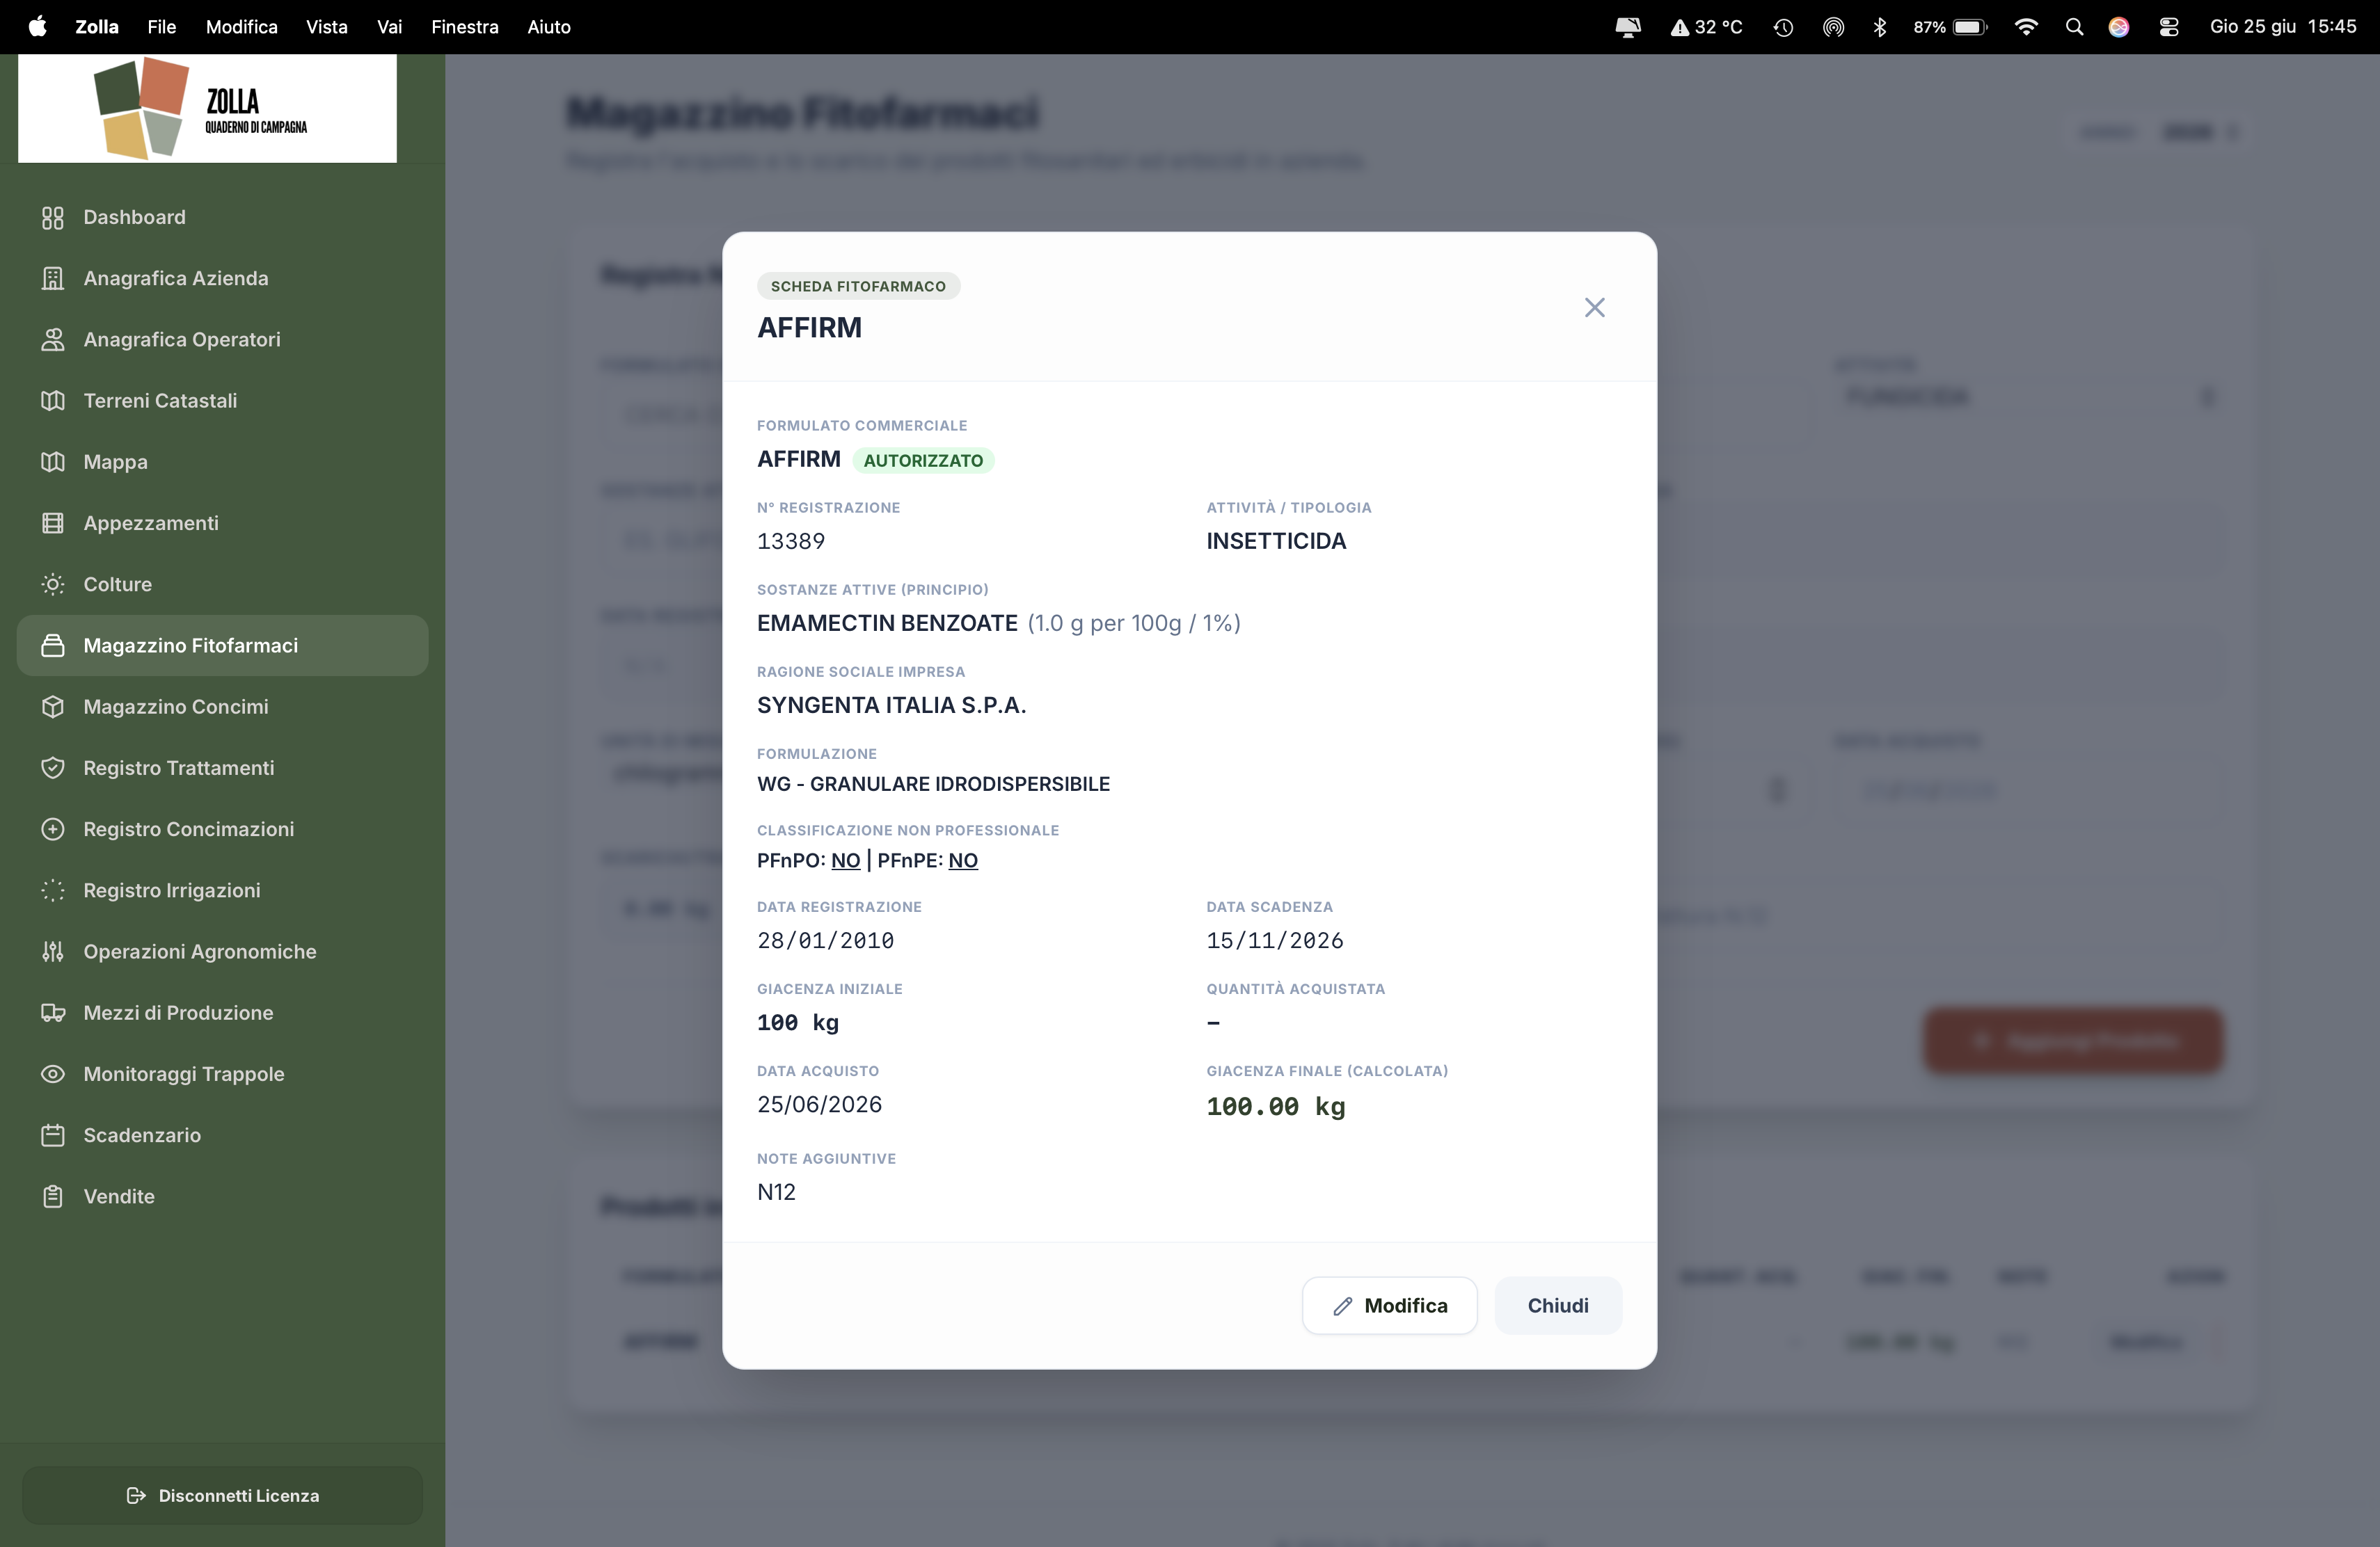Screen dimensions: 2380x1547
Task: Open the Aiuto menu
Action: (549, 27)
